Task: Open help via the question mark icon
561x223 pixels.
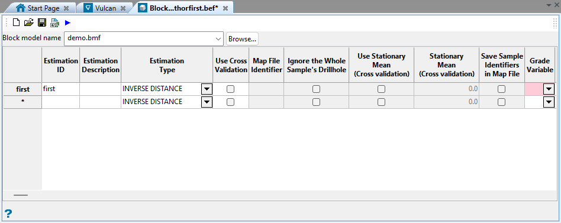Action: (x=8, y=214)
